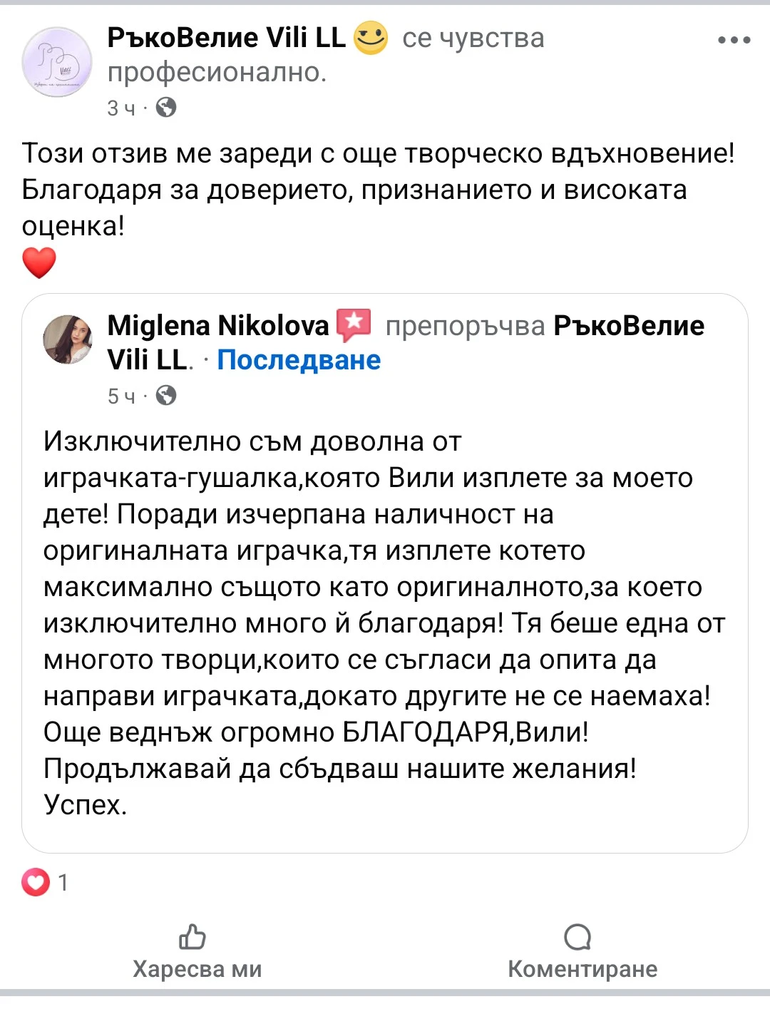Open Miglena Nikolova's profile picture
The width and height of the screenshot is (770, 1009).
click(68, 339)
